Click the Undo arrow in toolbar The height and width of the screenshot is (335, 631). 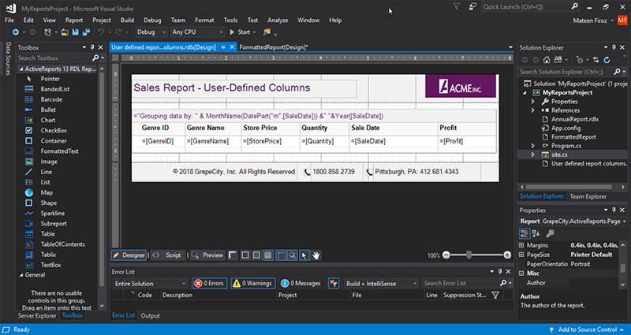[x=101, y=32]
